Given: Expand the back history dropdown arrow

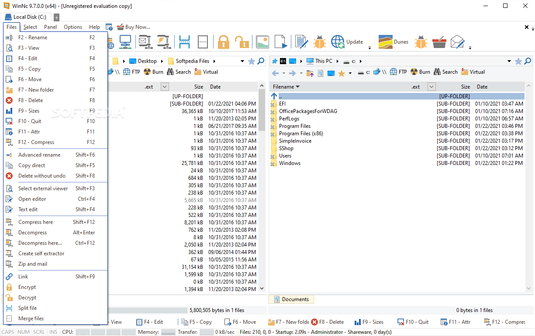Looking at the screenshot, I should pyautogui.click(x=283, y=73).
